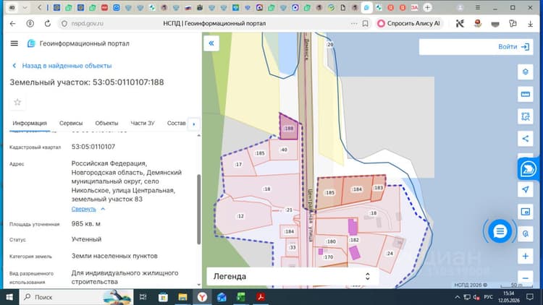Zoom out the map with minus
Image resolution: width=543 pixels, height=305 pixels.
526,278
